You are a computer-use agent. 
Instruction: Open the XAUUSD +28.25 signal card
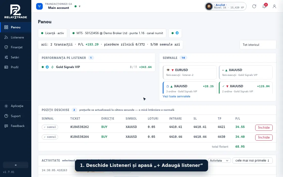click(190, 88)
